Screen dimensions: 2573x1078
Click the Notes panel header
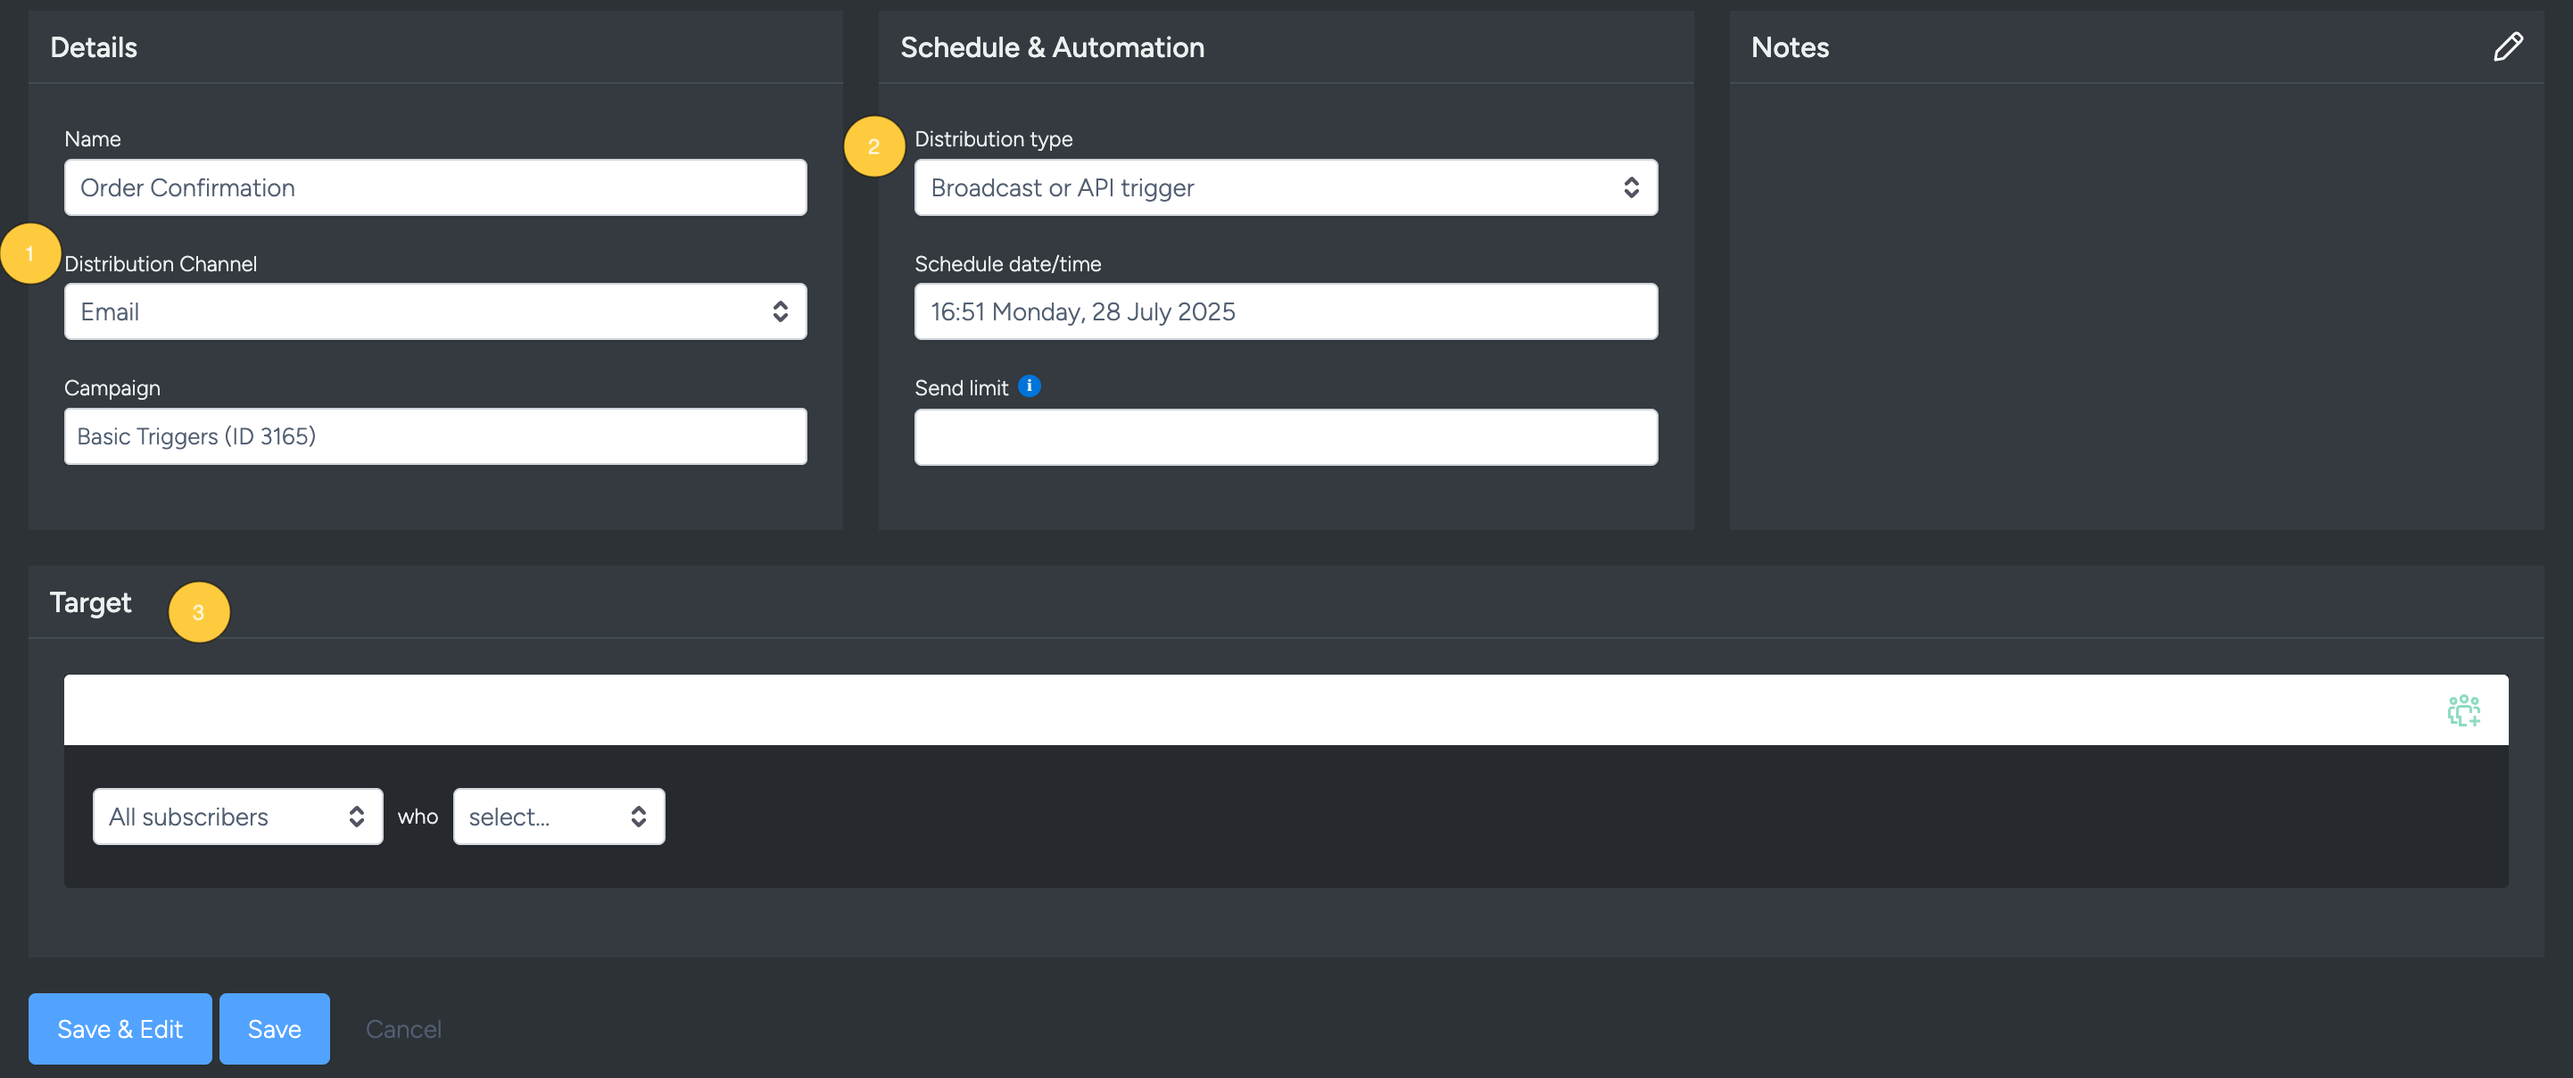tap(1789, 46)
